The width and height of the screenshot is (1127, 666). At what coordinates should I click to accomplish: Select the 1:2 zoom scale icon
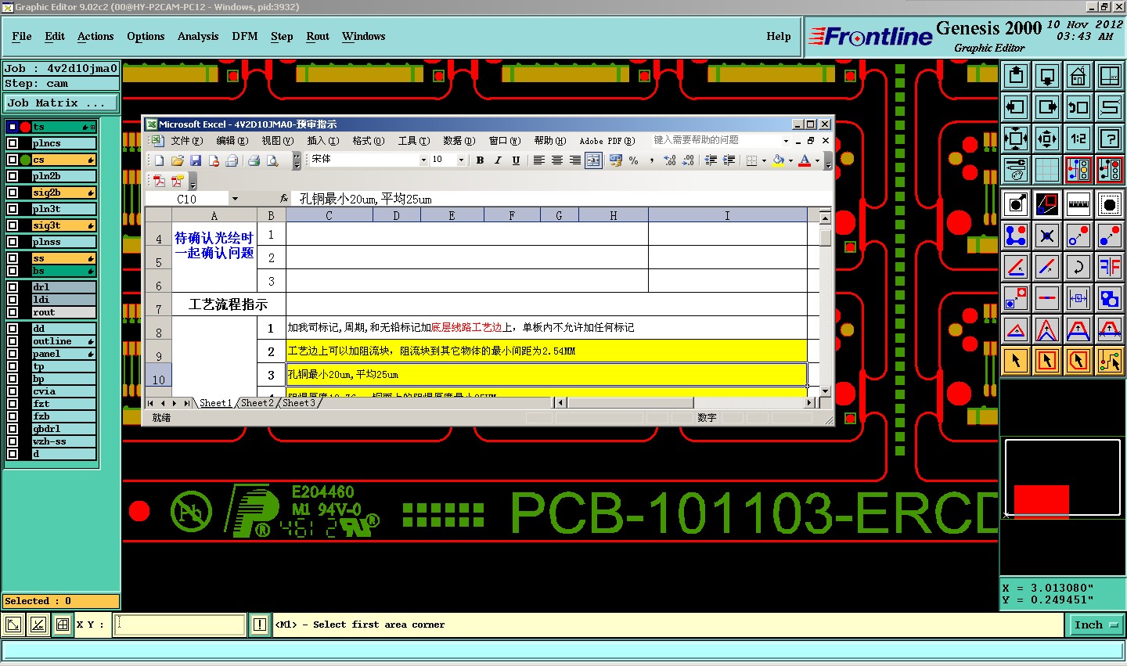point(1078,139)
